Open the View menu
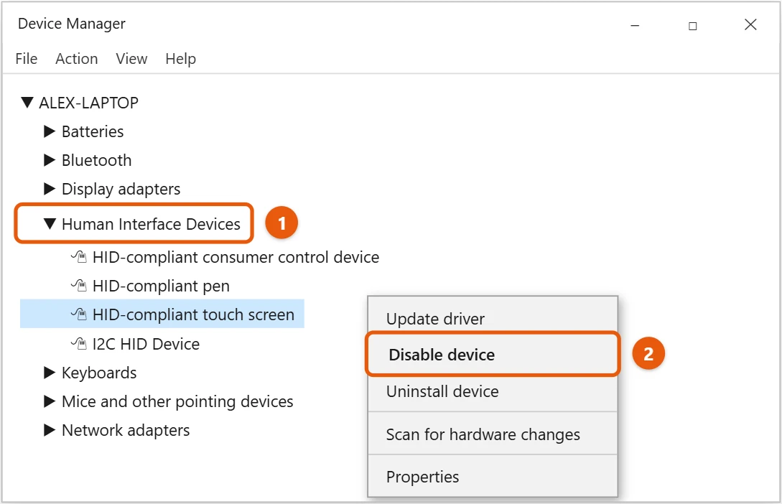The width and height of the screenshot is (782, 504). click(x=131, y=59)
